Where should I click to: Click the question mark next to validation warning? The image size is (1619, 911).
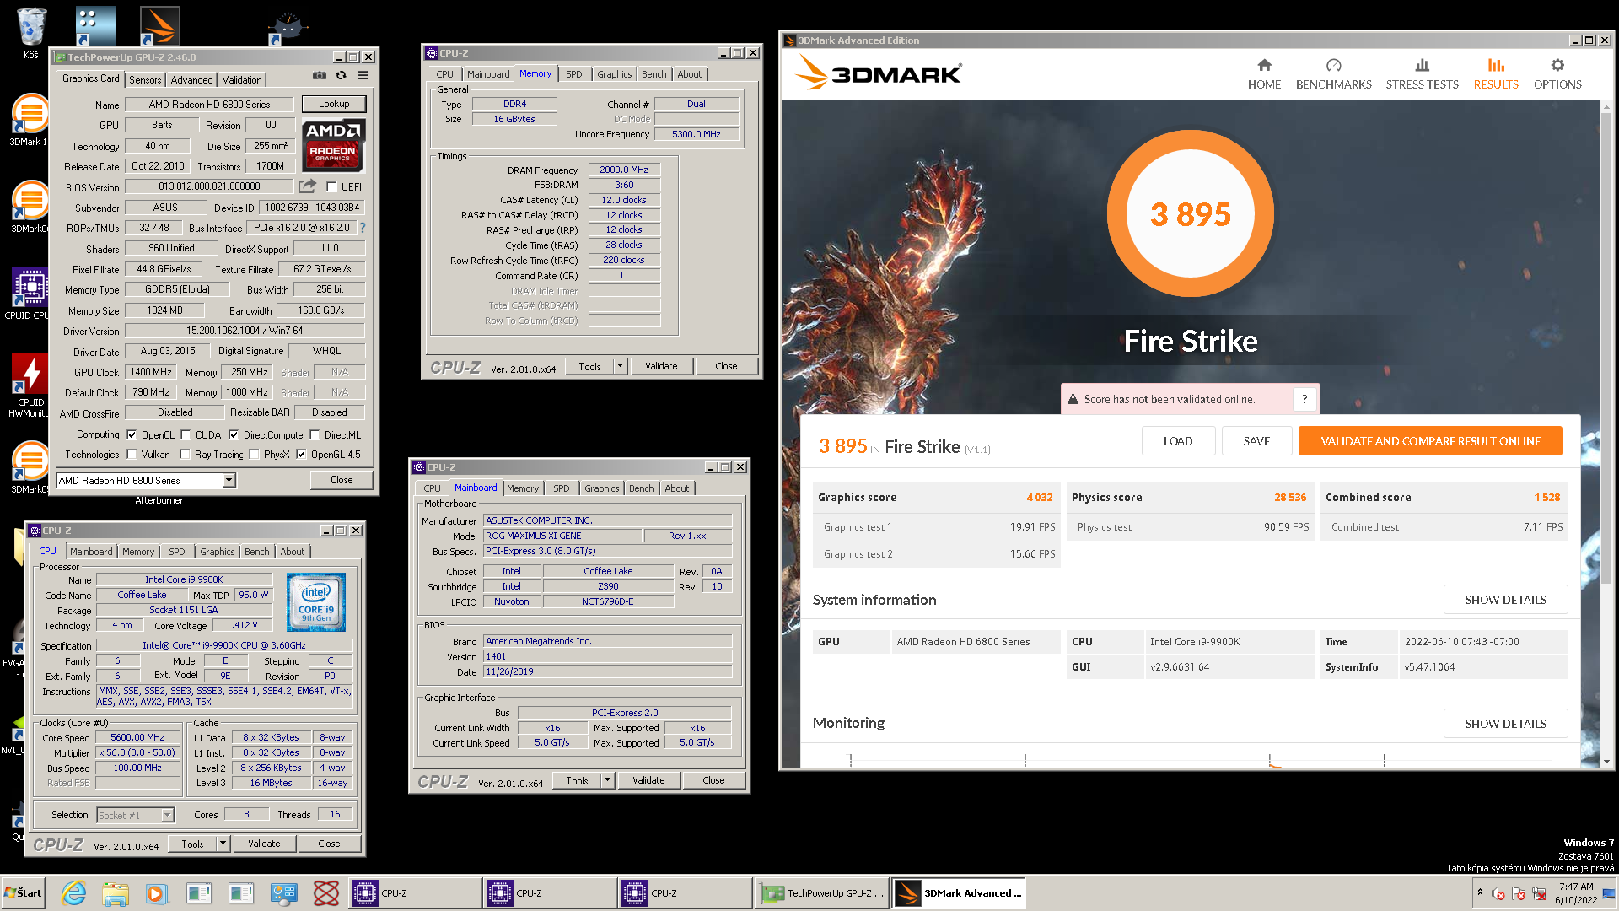[x=1304, y=399]
